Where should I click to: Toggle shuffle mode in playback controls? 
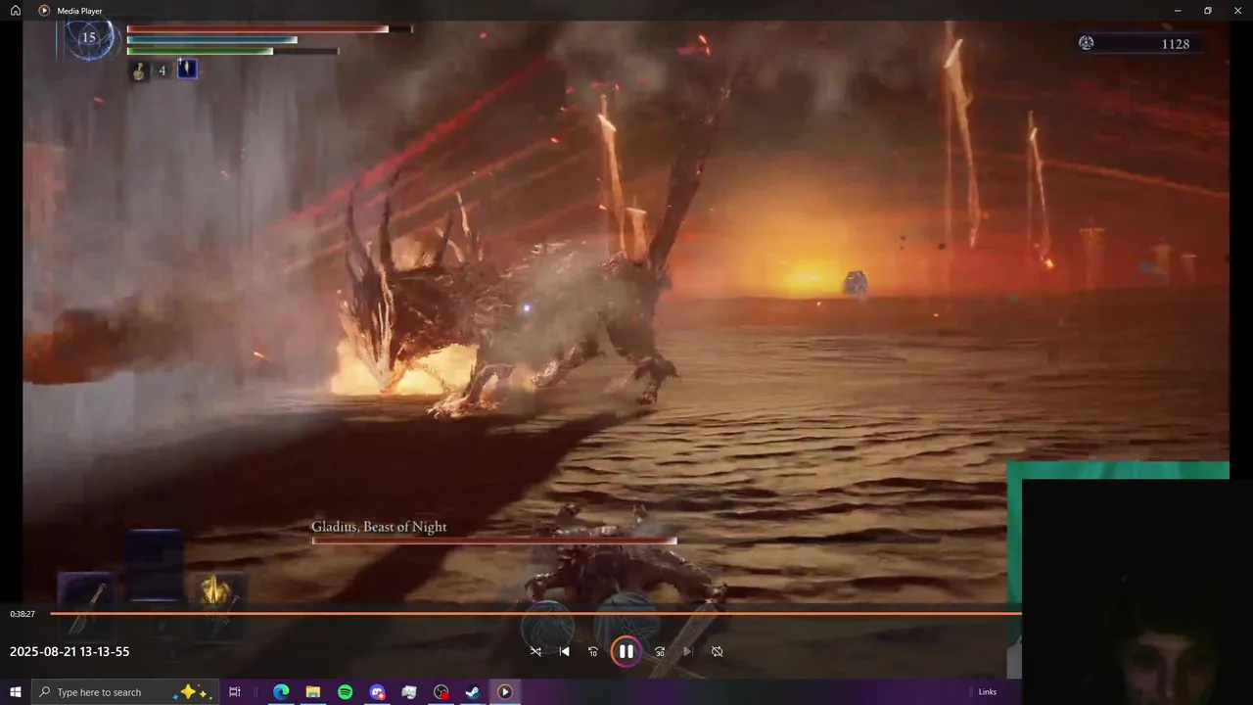pos(535,651)
